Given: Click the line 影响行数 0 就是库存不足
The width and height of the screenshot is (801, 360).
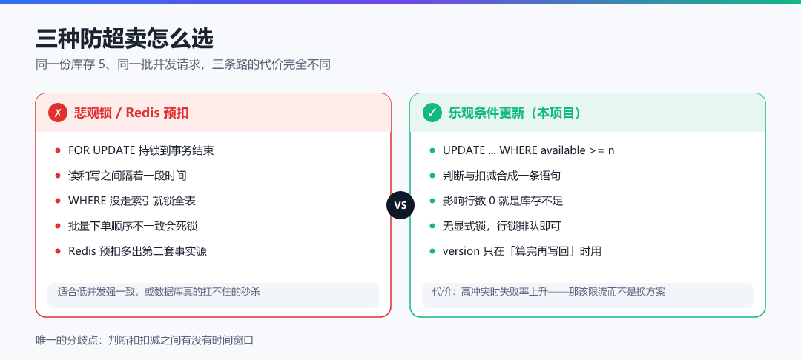Looking at the screenshot, I should coord(503,201).
